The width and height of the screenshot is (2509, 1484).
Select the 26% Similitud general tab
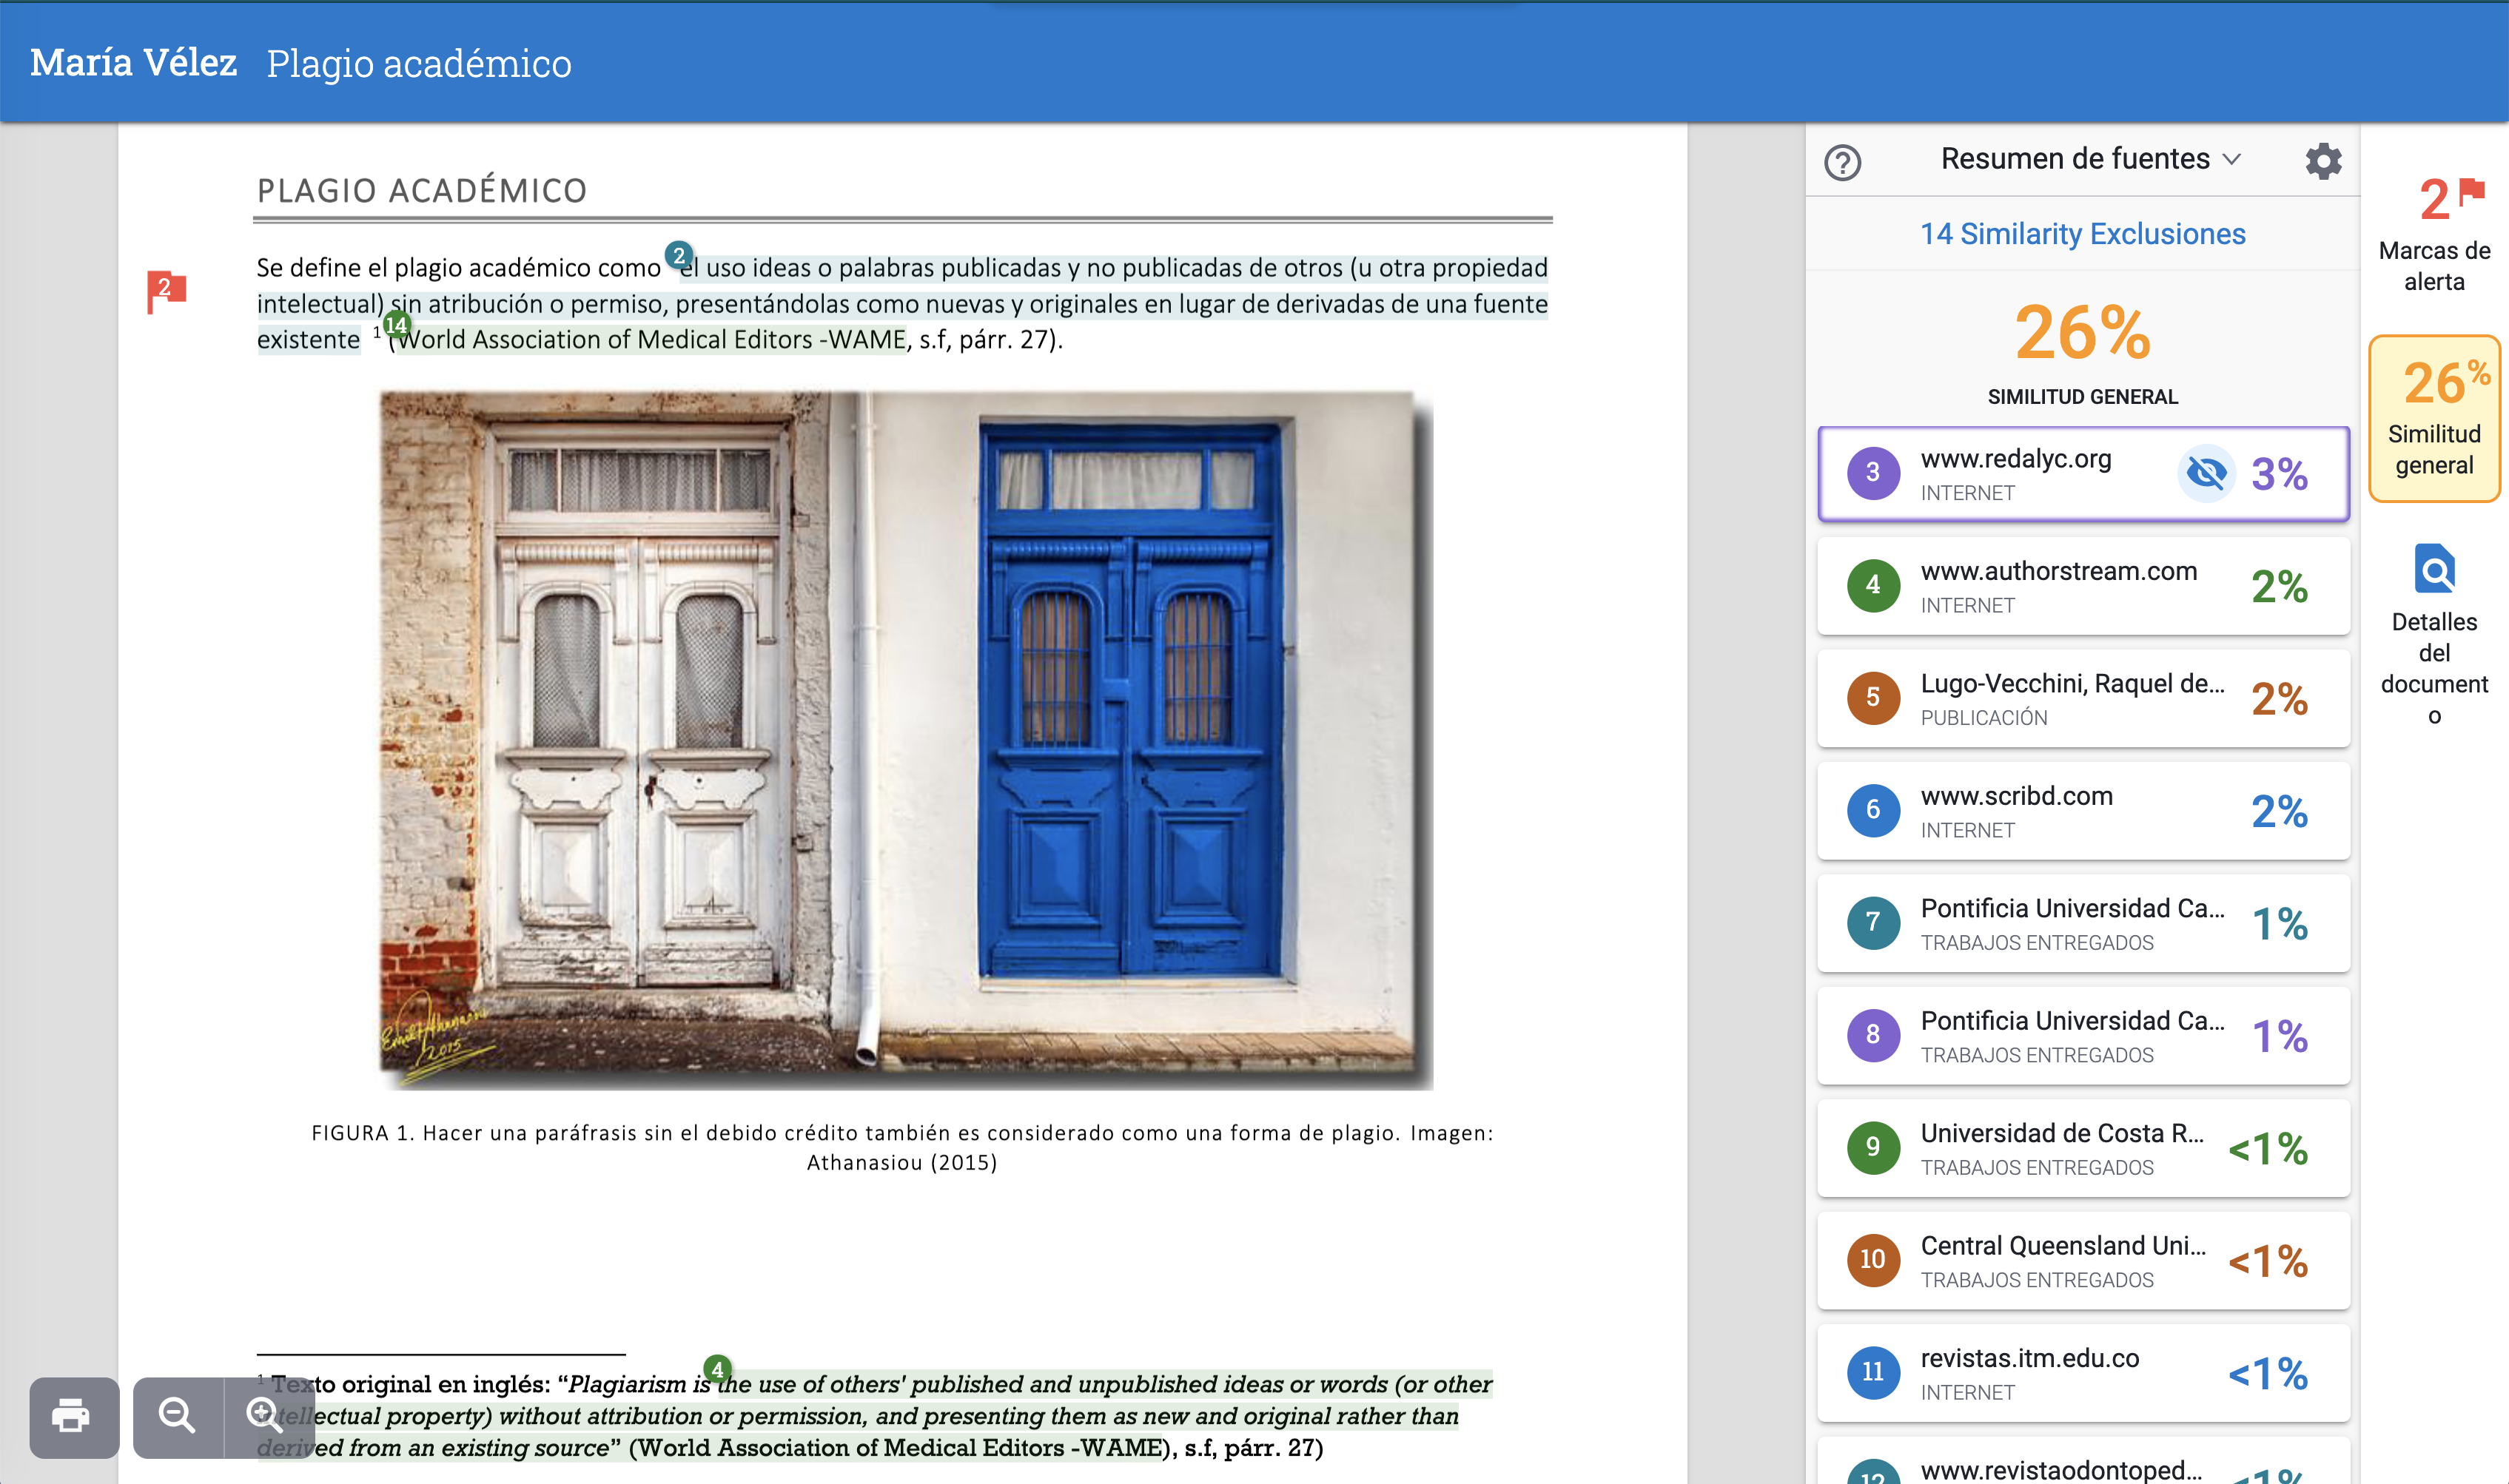click(x=2434, y=418)
